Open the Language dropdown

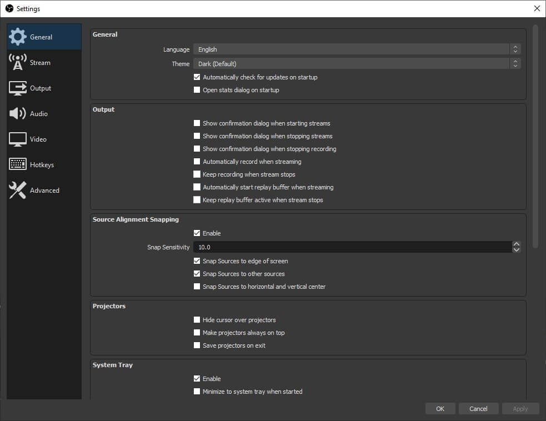coord(357,49)
